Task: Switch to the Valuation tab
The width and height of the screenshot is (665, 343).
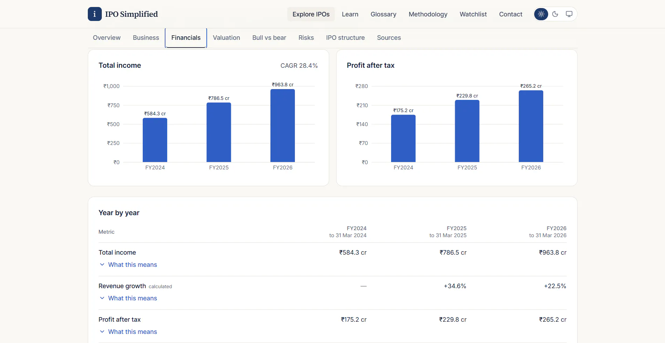Action: [x=226, y=38]
